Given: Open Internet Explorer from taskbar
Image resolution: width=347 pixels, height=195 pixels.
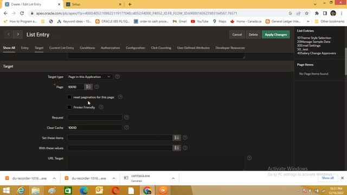Looking at the screenshot, I should pyautogui.click(x=21, y=190).
